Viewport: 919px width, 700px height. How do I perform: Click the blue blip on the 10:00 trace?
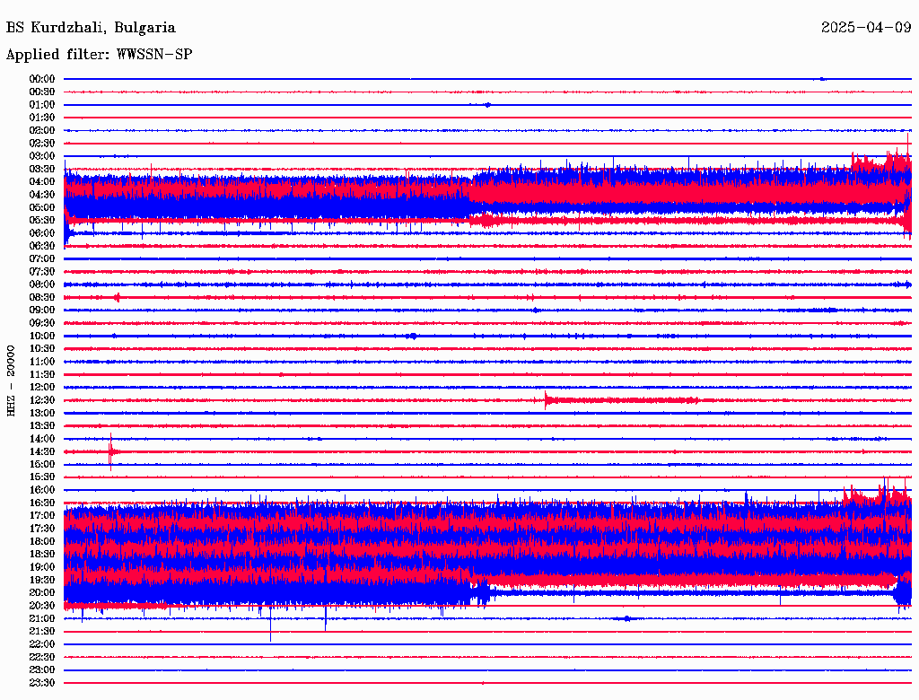coord(413,336)
